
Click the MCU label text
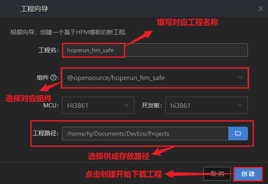(x=51, y=105)
